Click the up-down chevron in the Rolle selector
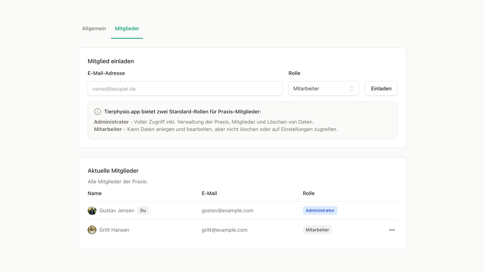This screenshot has height=272, width=484. tap(352, 89)
